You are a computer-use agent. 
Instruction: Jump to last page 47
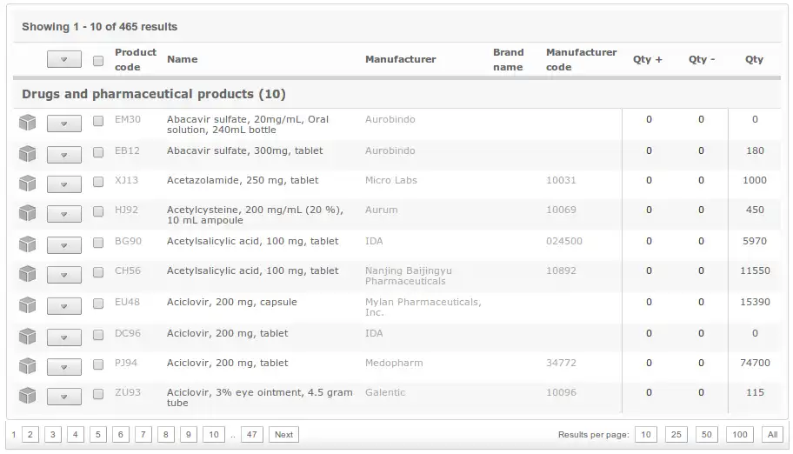[252, 434]
